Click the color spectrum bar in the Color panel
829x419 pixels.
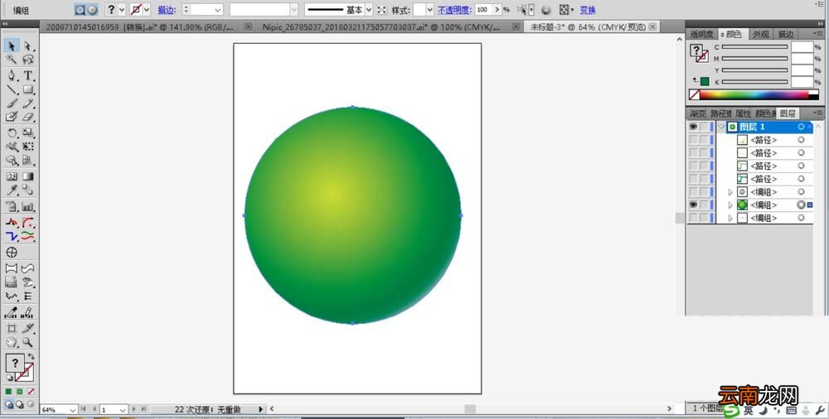click(754, 94)
